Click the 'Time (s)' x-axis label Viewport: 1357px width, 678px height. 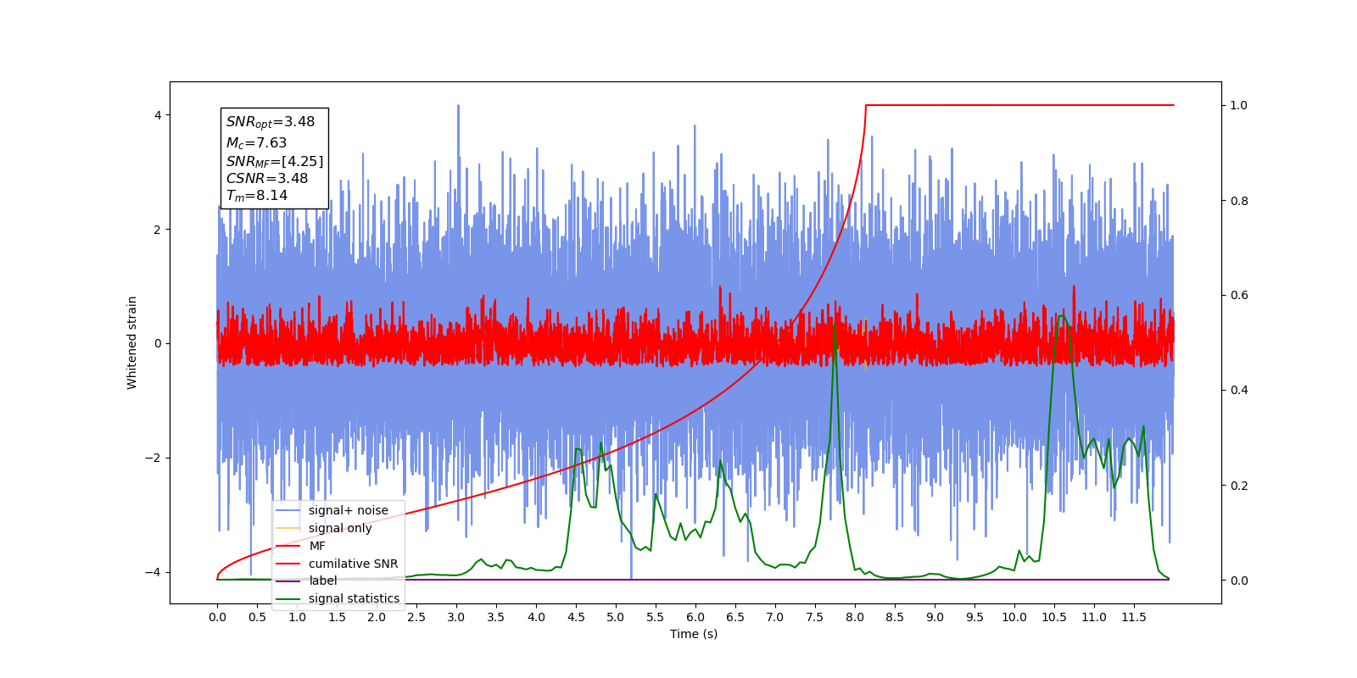tap(694, 634)
